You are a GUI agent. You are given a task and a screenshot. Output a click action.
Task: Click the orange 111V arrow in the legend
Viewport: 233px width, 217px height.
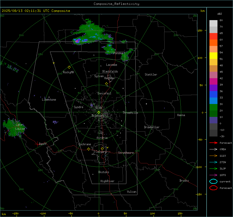tap(213, 156)
